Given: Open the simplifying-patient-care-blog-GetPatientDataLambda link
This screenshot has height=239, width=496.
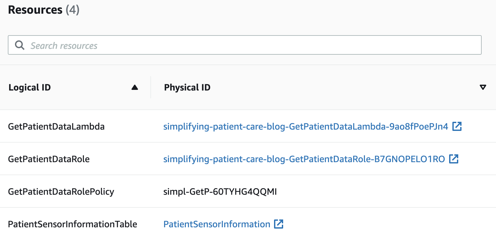Looking at the screenshot, I should click(306, 126).
